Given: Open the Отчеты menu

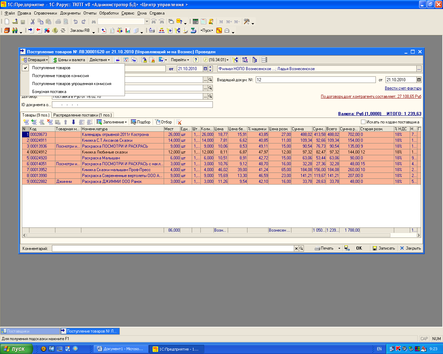Looking at the screenshot, I should pyautogui.click(x=90, y=13).
